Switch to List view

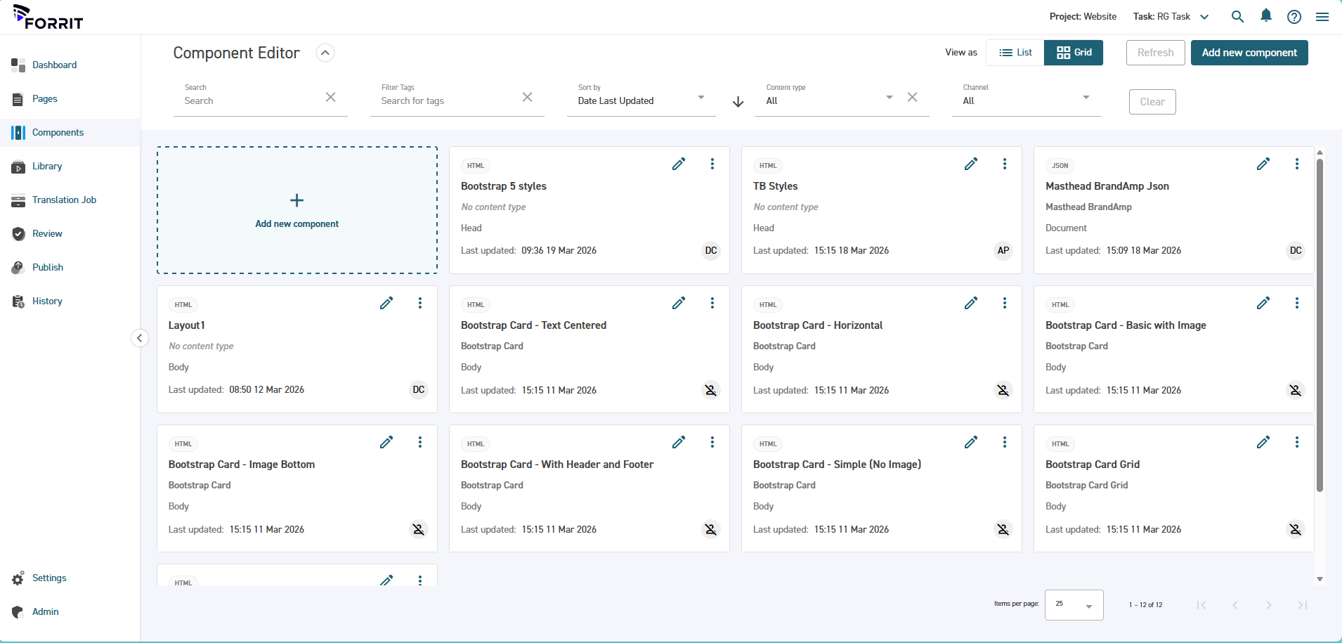(1015, 53)
